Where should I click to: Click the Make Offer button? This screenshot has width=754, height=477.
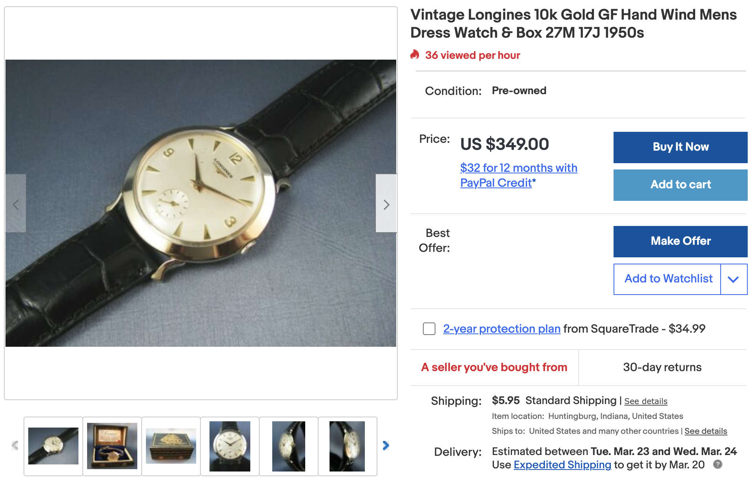(x=680, y=241)
